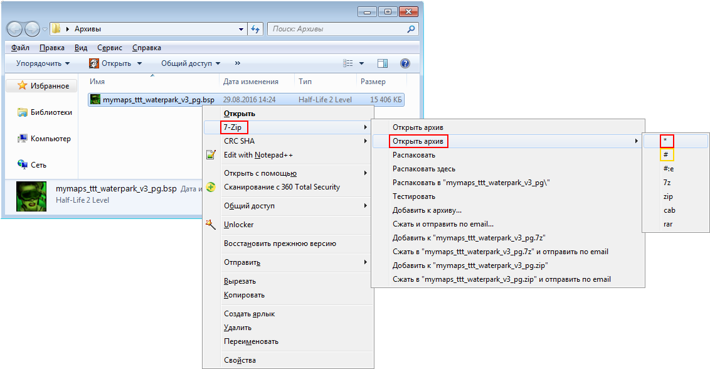Viewport: 710px width, 369px height.
Task: Open Свойства from context menu
Action: pos(288,360)
